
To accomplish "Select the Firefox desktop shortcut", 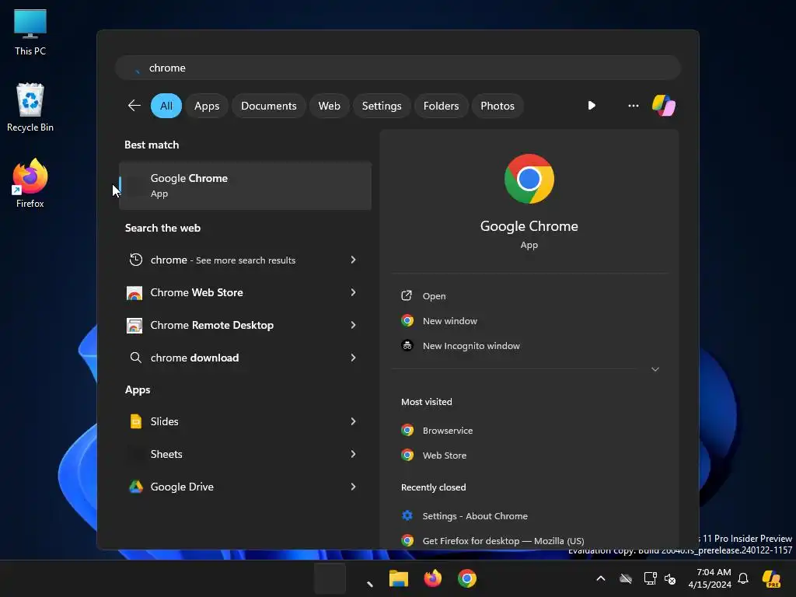I will [30, 183].
